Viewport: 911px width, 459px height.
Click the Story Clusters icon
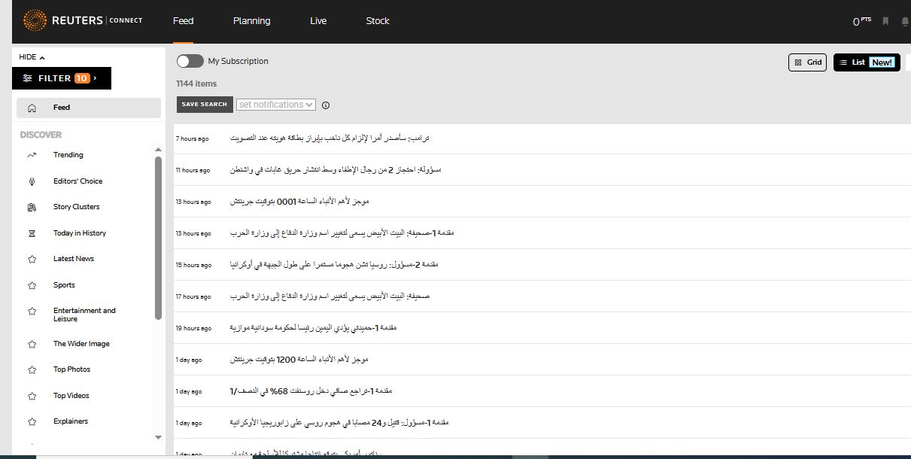point(32,206)
